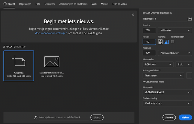Open the Millimeter units dropdown
This screenshot has height=124, width=194.
click(x=175, y=30)
